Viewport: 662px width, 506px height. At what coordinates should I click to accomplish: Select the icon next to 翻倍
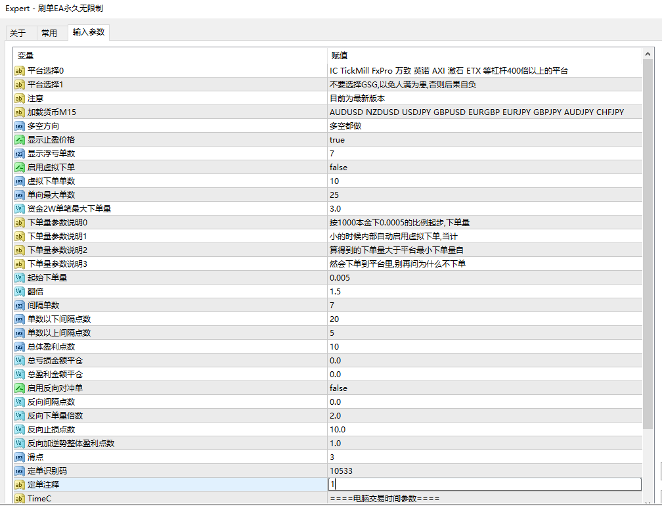tap(20, 291)
